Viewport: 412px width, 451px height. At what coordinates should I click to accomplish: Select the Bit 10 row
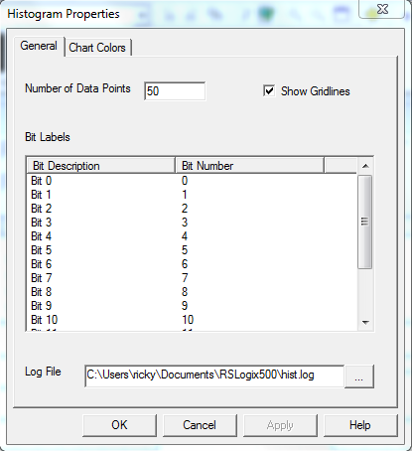192,320
